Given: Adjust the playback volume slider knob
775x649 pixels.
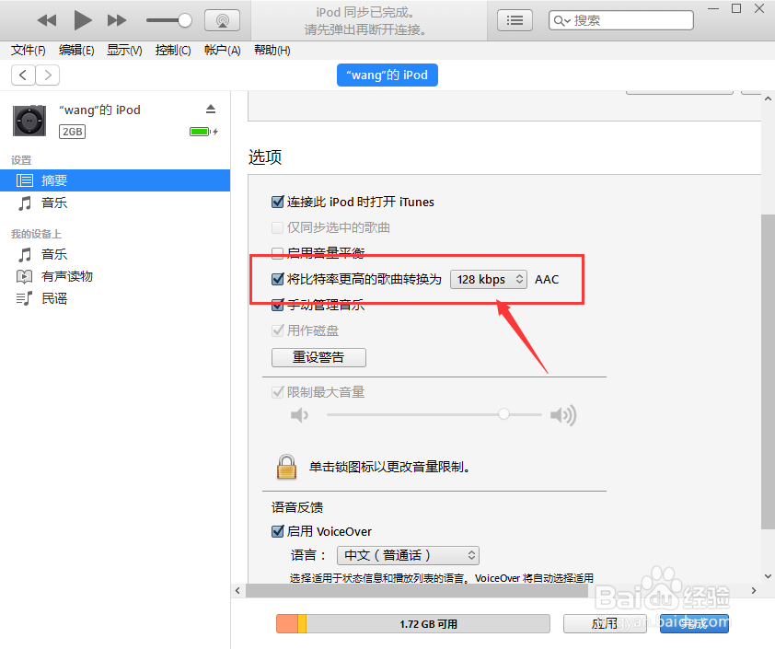Looking at the screenshot, I should (x=185, y=20).
